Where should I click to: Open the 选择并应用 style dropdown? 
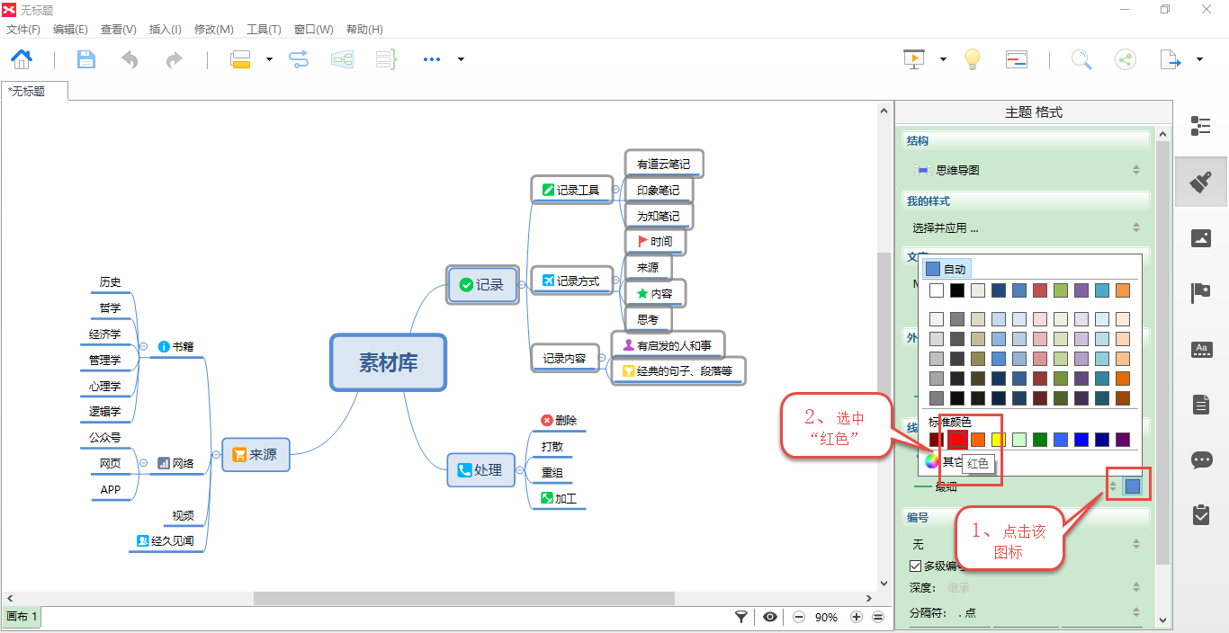[x=1027, y=227]
